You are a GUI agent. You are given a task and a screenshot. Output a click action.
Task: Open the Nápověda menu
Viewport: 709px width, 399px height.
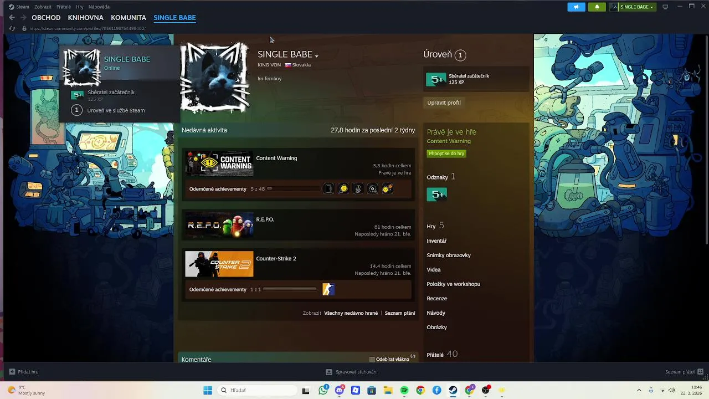[99, 7]
